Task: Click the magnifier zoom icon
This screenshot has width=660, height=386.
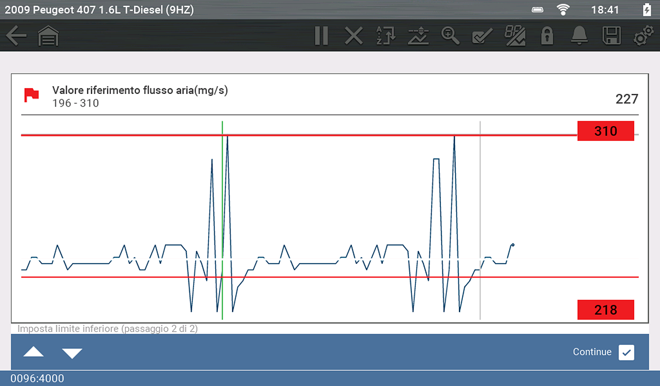Action: click(x=450, y=36)
